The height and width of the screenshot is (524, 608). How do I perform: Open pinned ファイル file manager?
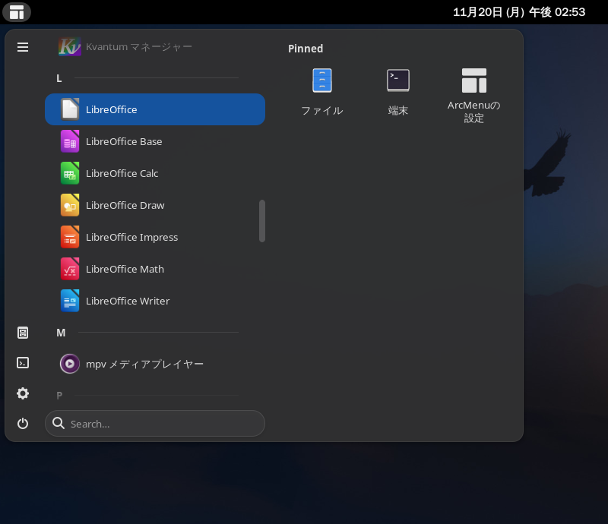pyautogui.click(x=321, y=92)
